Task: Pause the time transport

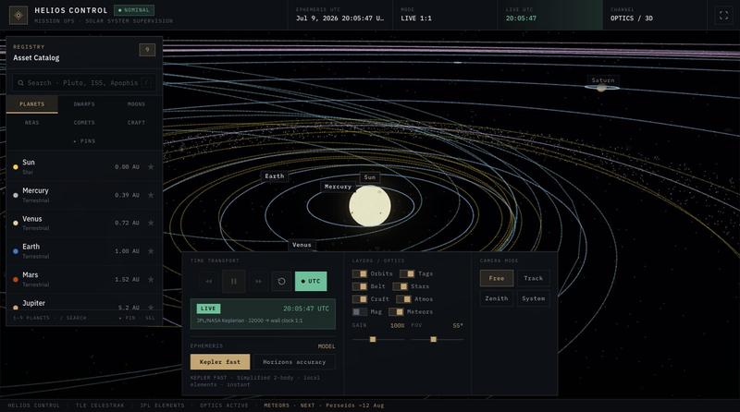Action: pos(234,282)
